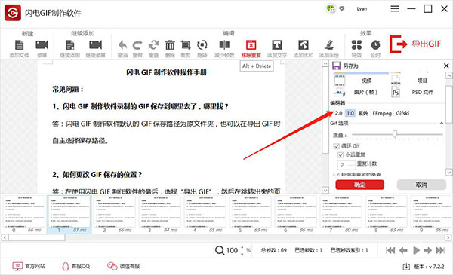Click the 延时 delay clock icon
The width and height of the screenshot is (453, 275).
pyautogui.click(x=375, y=45)
